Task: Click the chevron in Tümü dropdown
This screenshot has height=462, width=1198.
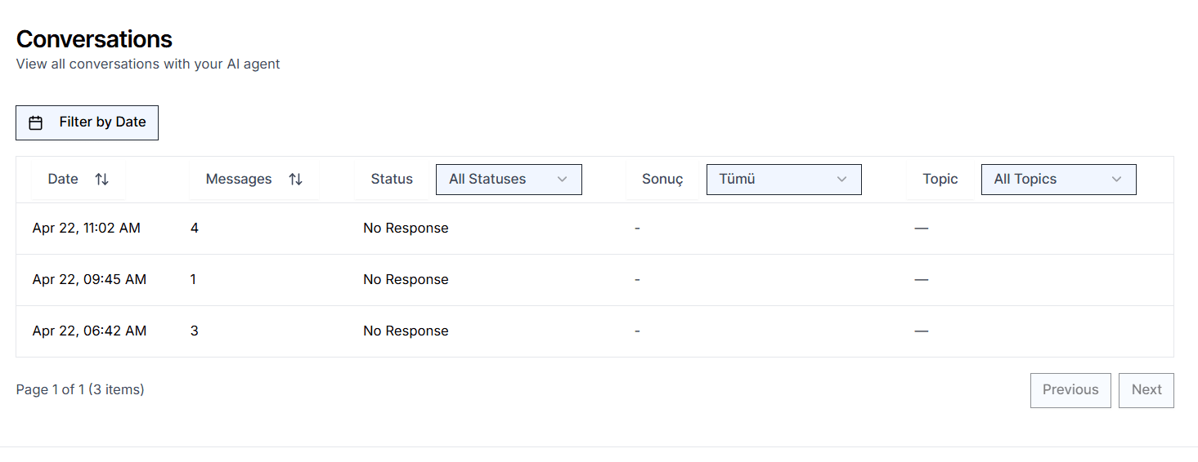Action: point(841,180)
